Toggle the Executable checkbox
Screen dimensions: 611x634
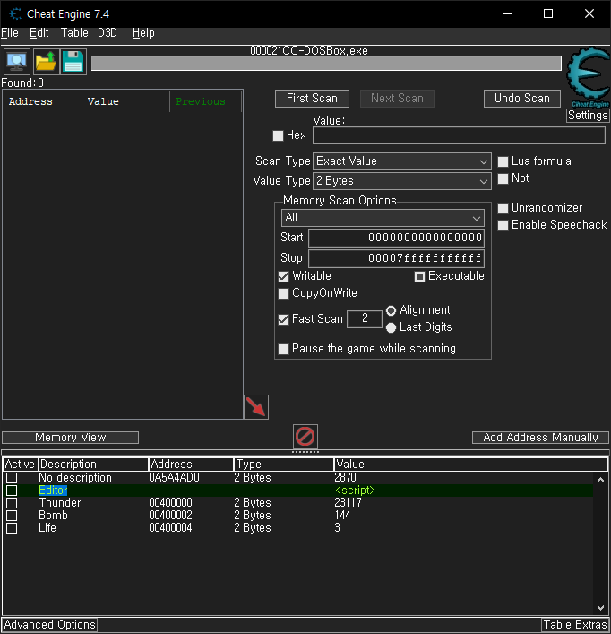pyautogui.click(x=419, y=276)
